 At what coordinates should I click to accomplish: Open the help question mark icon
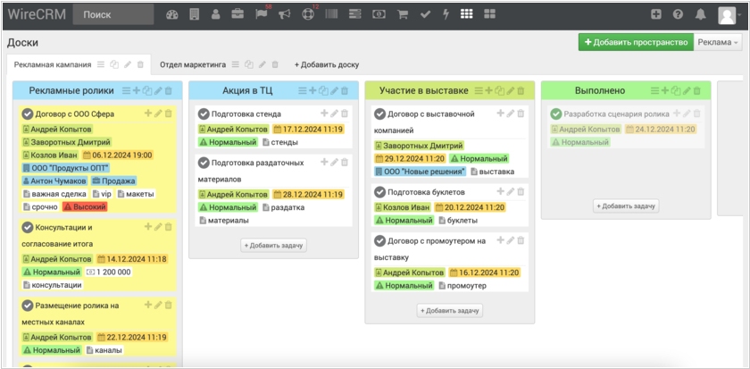pos(678,14)
